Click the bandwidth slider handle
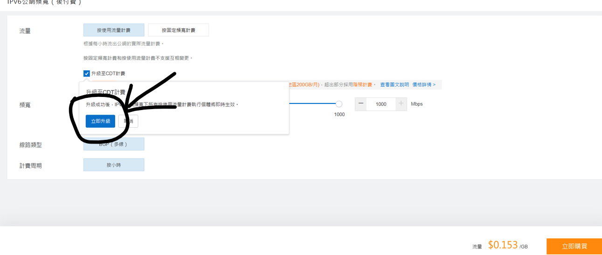The height and width of the screenshot is (255, 602). coord(339,104)
